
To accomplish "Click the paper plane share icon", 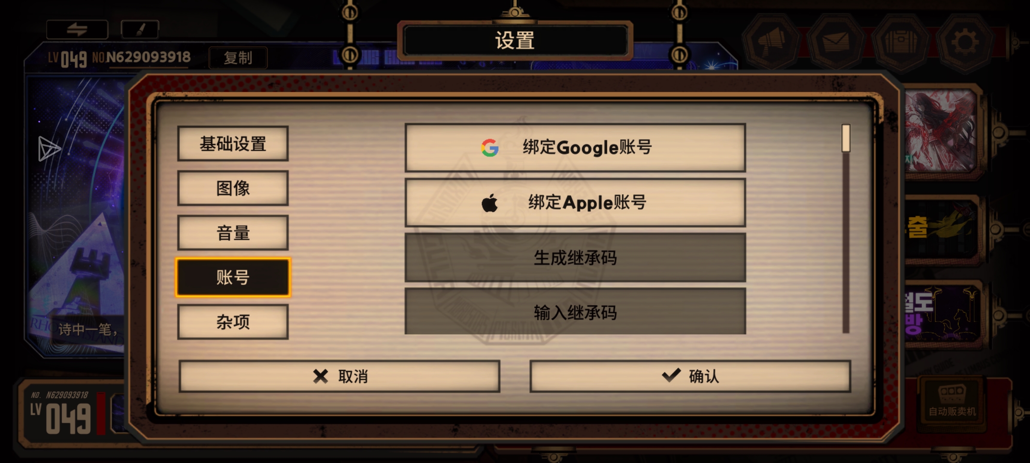I will point(49,149).
